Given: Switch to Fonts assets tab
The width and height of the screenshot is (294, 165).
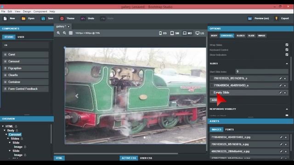Looking at the screenshot, I should point(229,129).
